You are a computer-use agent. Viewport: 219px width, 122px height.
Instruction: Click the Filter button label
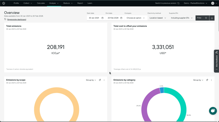[x=199, y=18]
